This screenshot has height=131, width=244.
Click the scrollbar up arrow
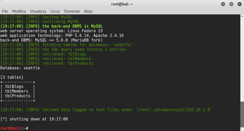(242, 16)
